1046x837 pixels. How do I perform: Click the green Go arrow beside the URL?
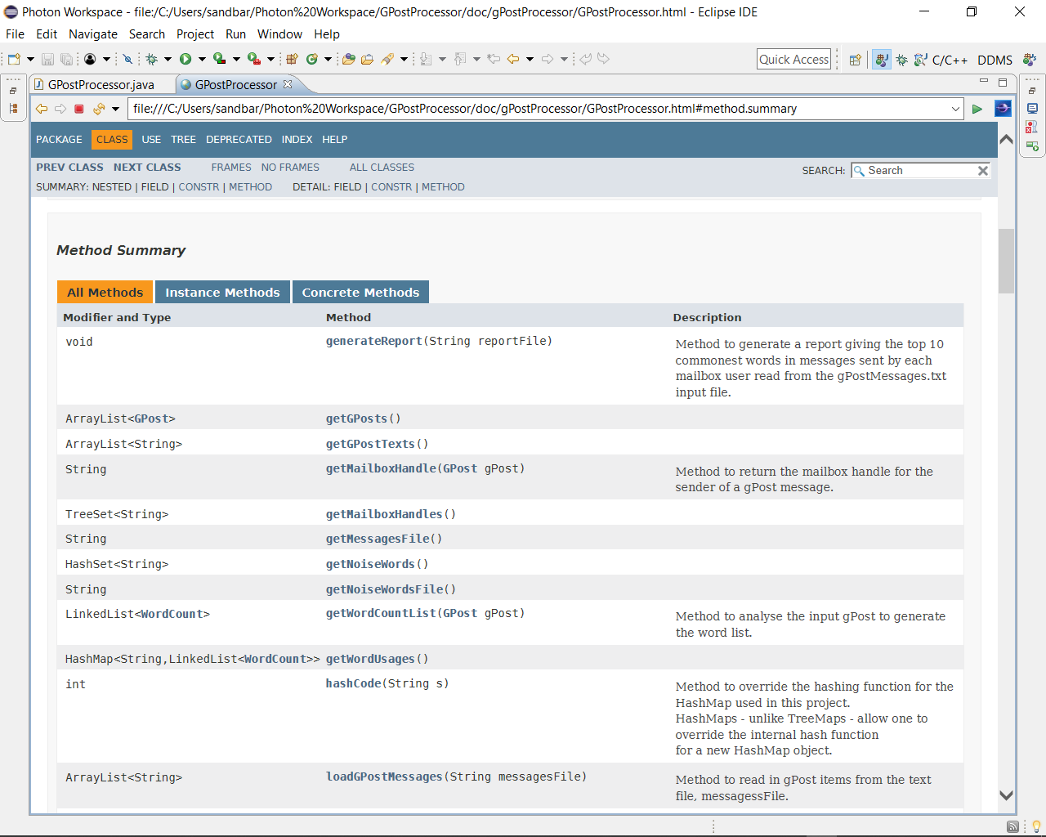(x=977, y=109)
